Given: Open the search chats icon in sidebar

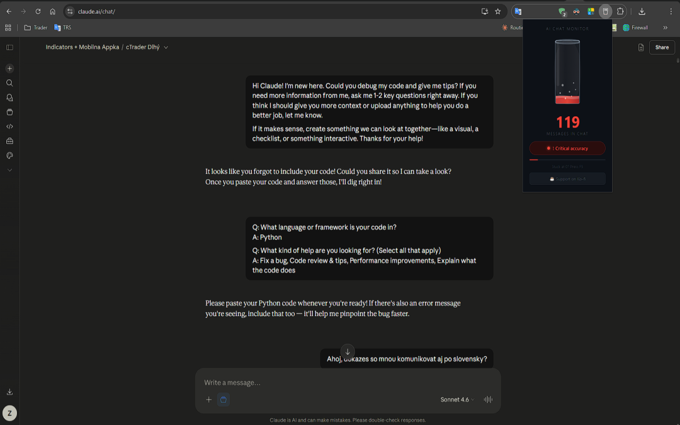Looking at the screenshot, I should (10, 83).
